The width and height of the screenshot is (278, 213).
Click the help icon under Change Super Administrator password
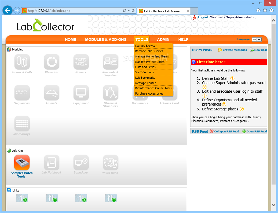tap(204, 87)
